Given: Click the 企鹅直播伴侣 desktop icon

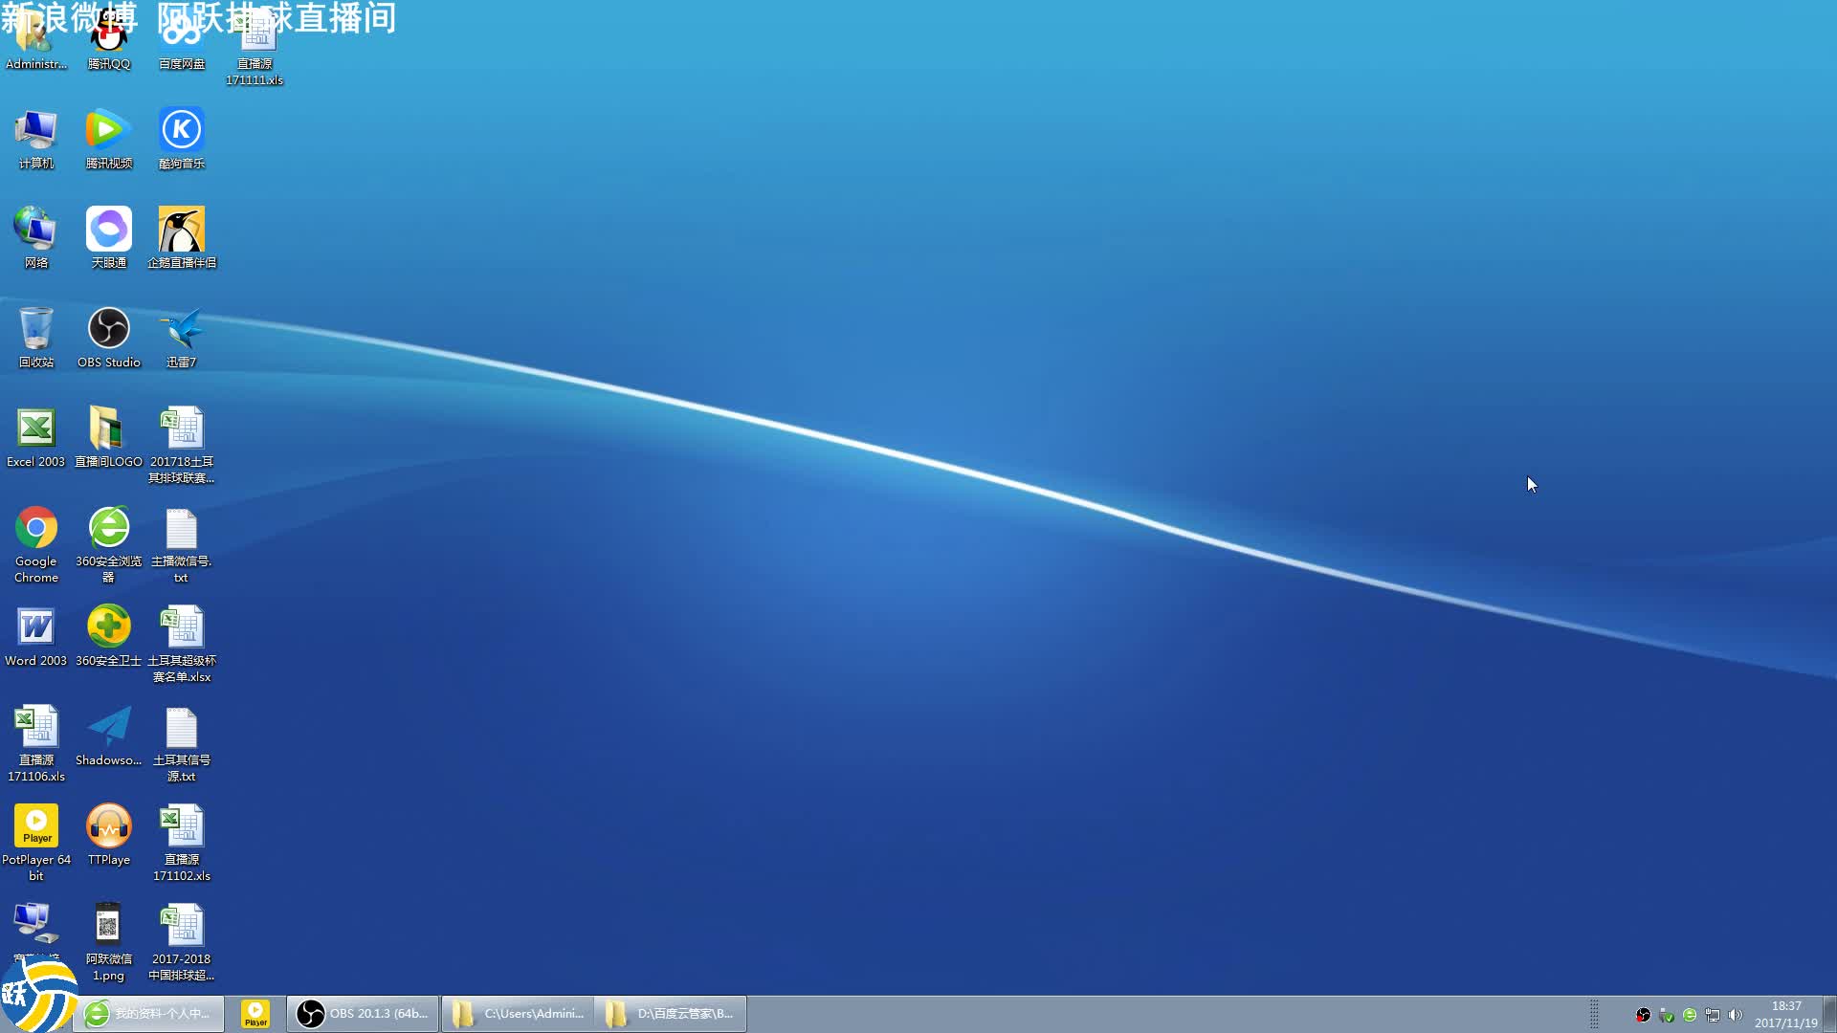Looking at the screenshot, I should click(181, 230).
